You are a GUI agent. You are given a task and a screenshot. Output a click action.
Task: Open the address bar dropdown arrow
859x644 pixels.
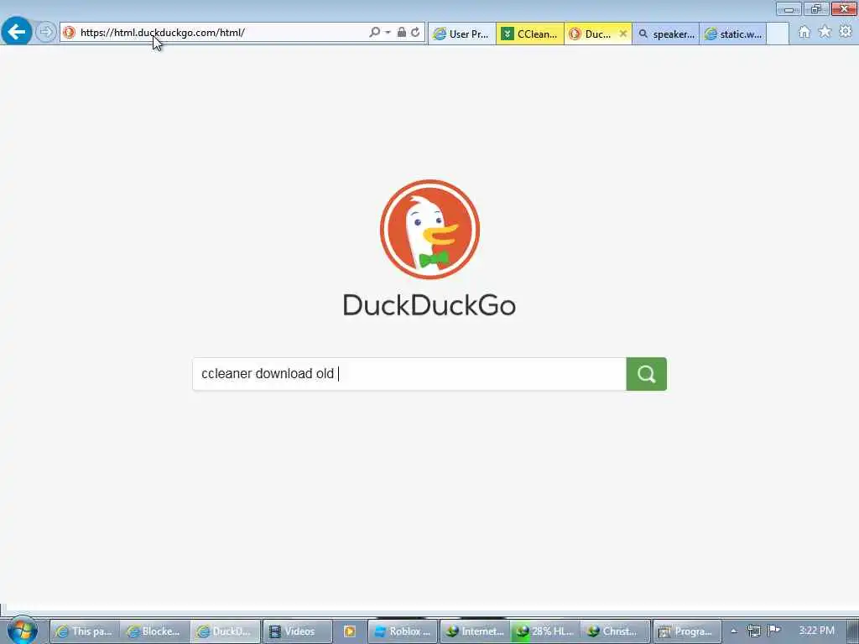coord(388,33)
